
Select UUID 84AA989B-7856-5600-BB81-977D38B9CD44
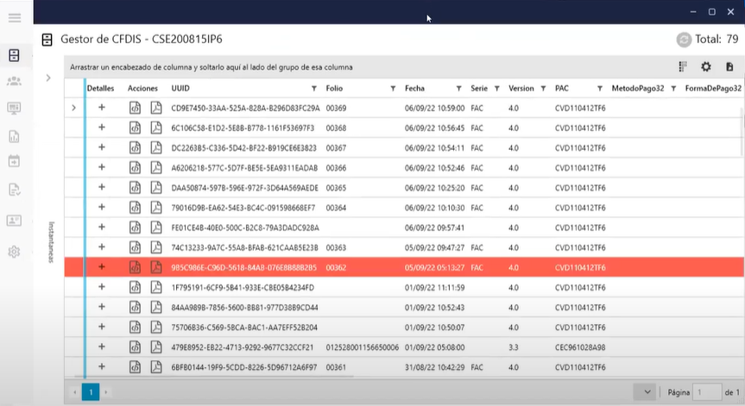tap(244, 308)
